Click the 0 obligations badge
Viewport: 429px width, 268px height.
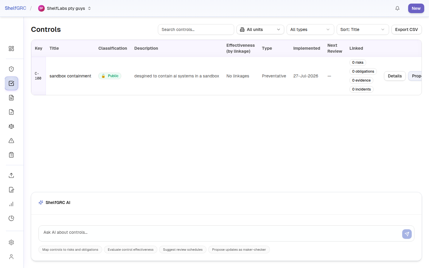[x=363, y=71]
